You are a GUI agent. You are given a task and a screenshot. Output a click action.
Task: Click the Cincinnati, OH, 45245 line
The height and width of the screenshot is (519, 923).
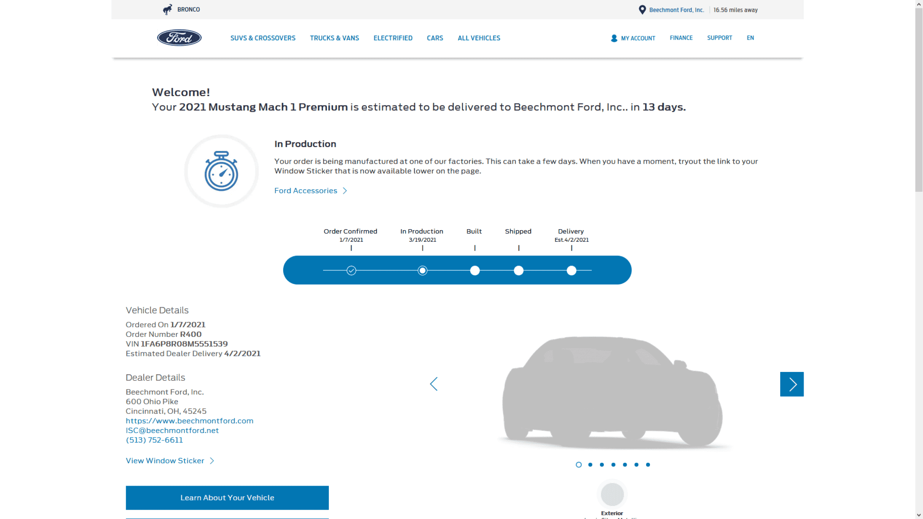(x=166, y=411)
